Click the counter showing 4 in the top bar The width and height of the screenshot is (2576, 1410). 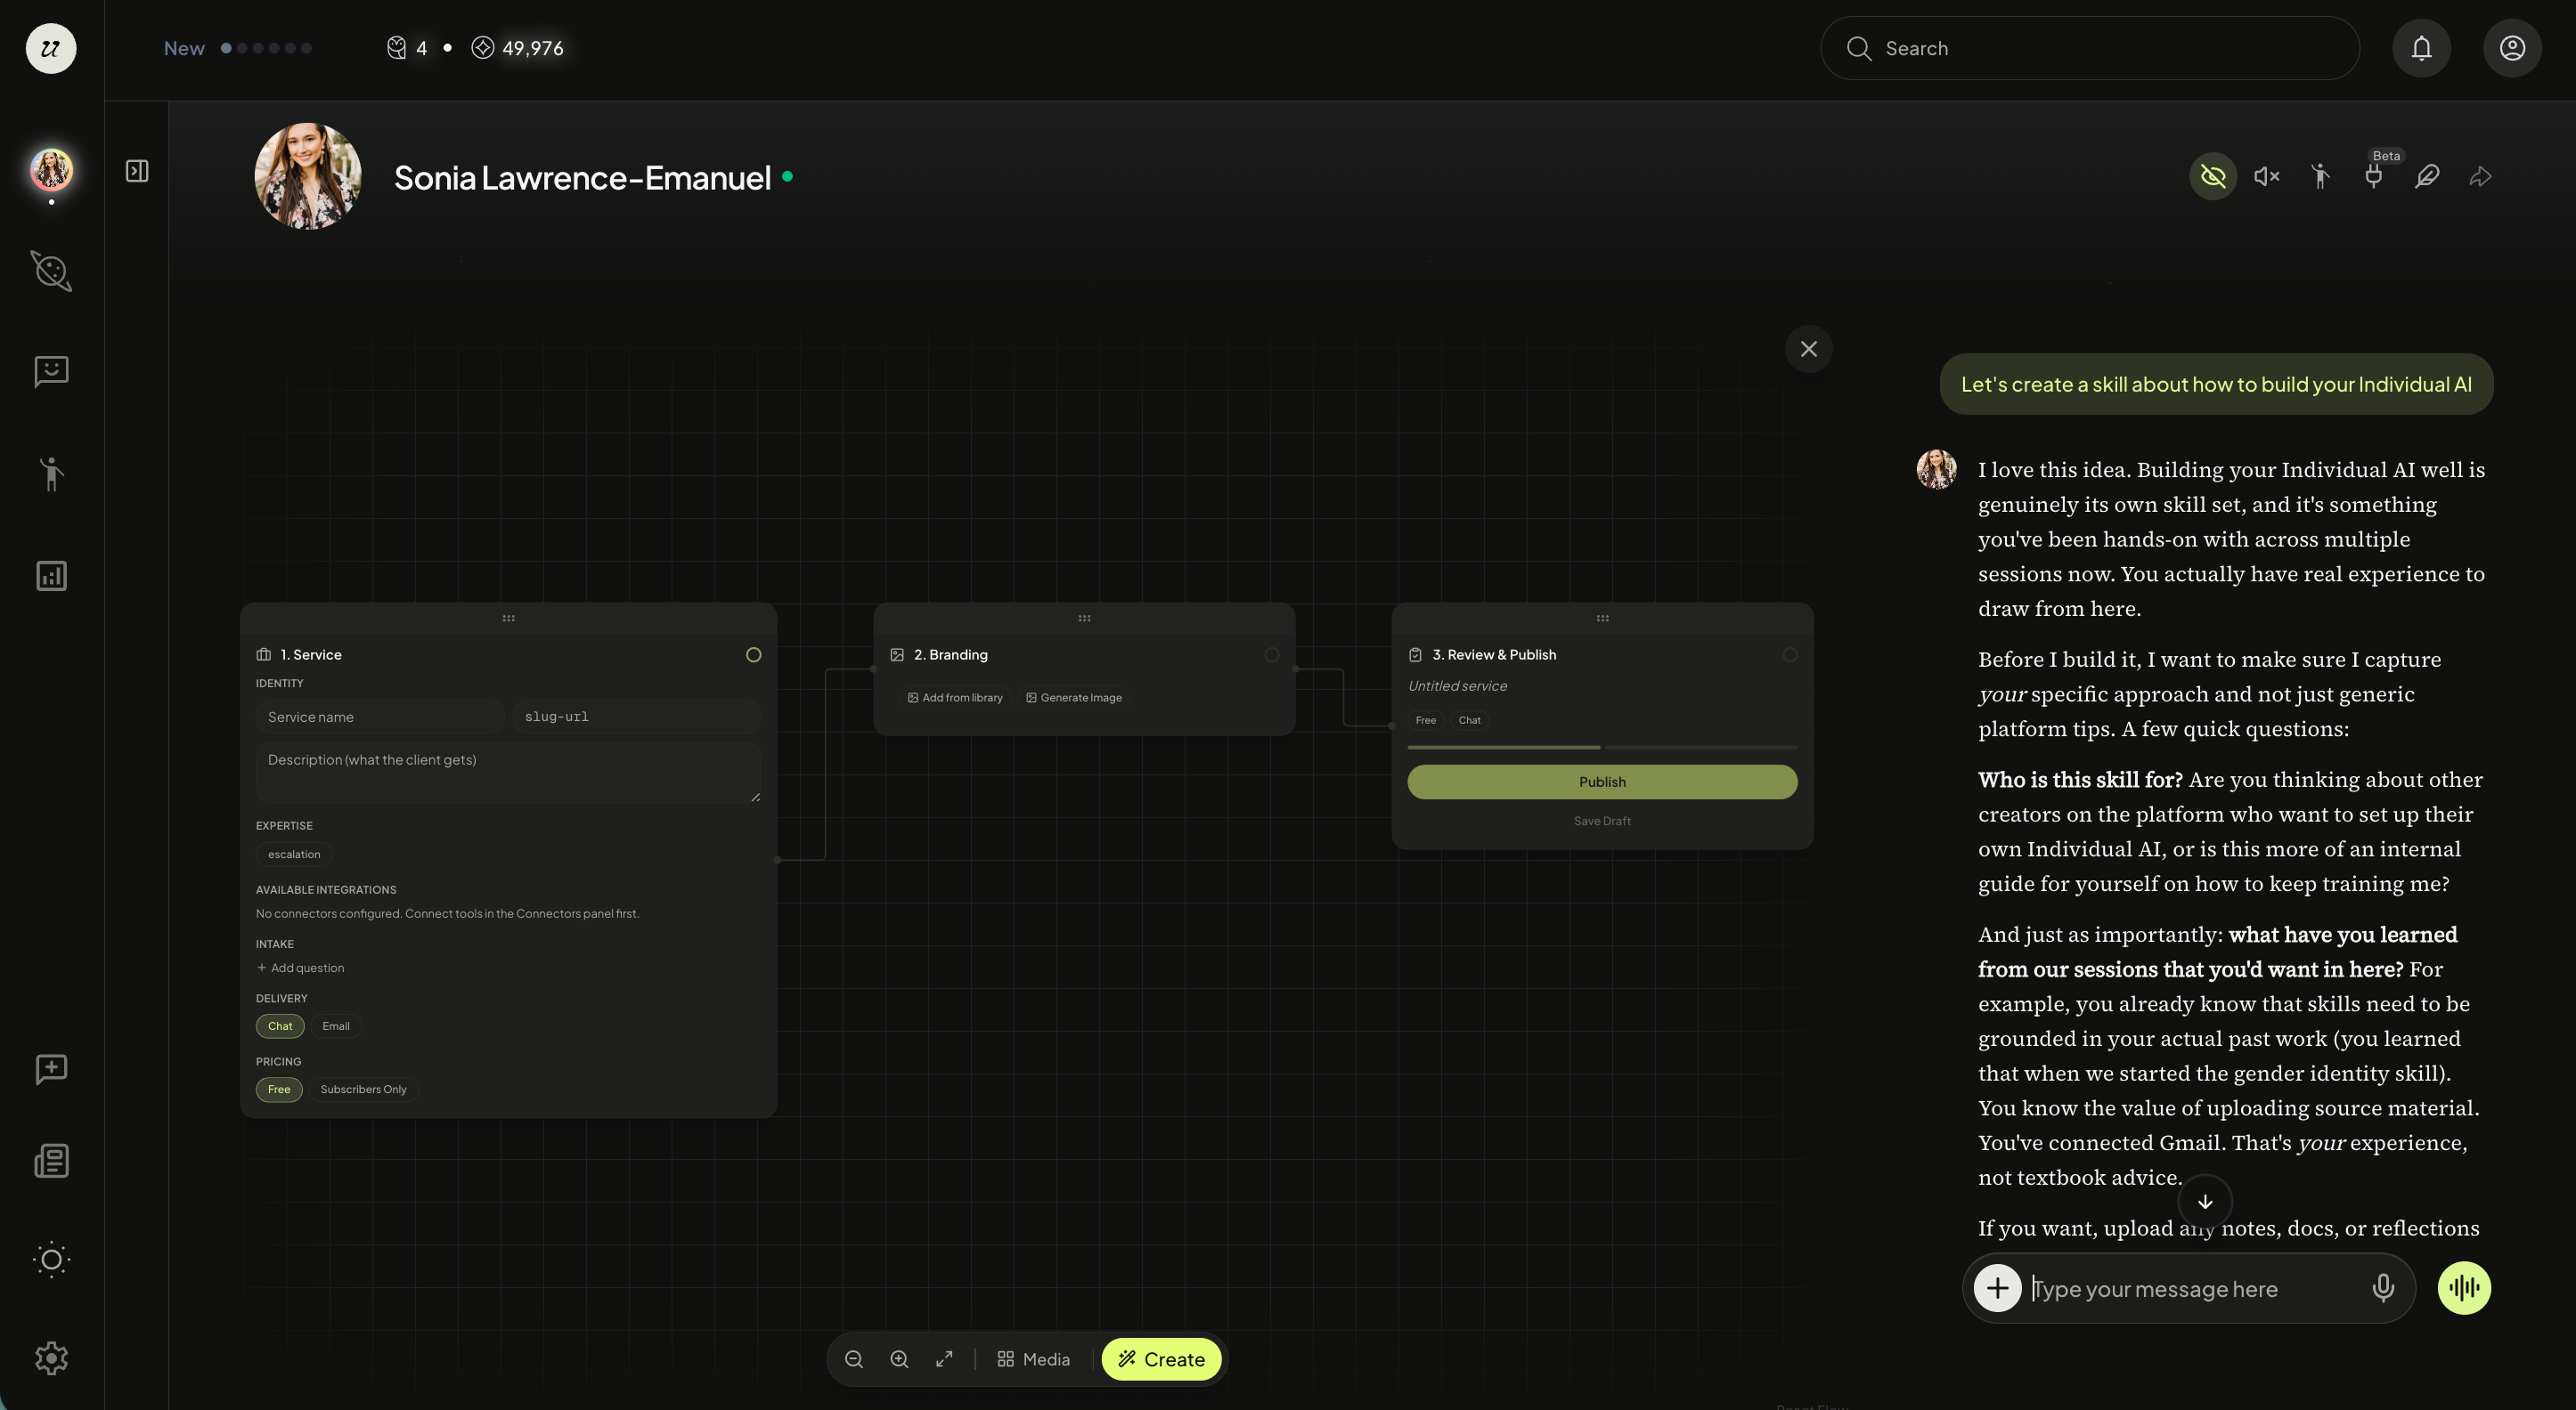click(407, 48)
